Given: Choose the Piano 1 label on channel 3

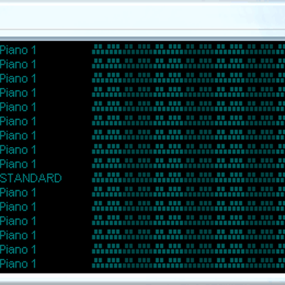Looking at the screenshot, I should point(17,79).
